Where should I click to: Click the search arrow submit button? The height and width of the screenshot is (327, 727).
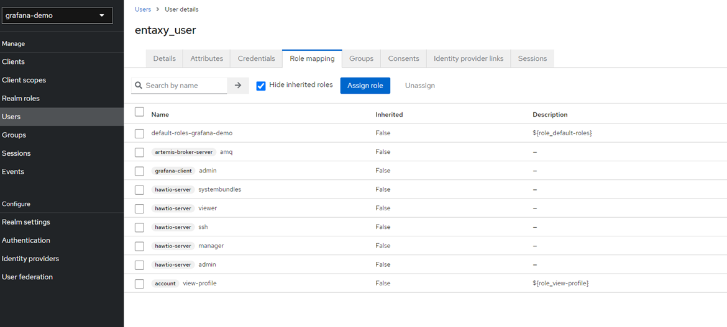238,86
